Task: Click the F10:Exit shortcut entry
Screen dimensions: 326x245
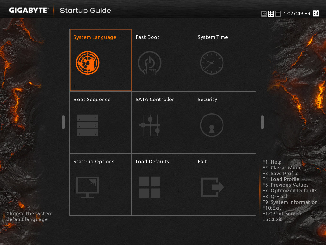Action: pyautogui.click(x=272, y=208)
